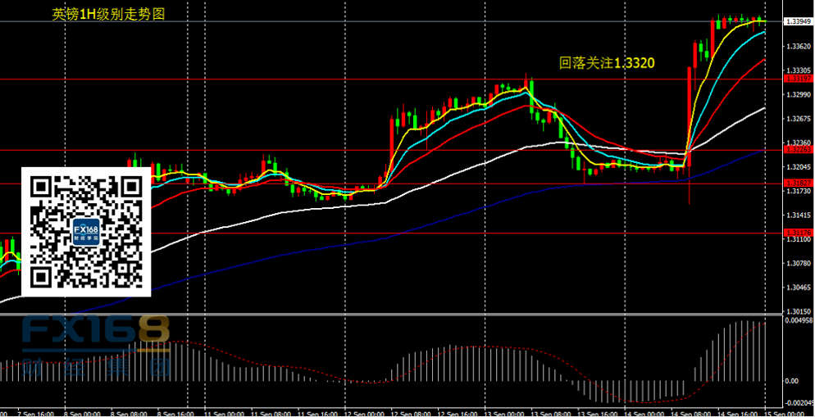The image size is (815, 417).
Task: Click the MACD zero level label 0.00
Action: (x=791, y=381)
